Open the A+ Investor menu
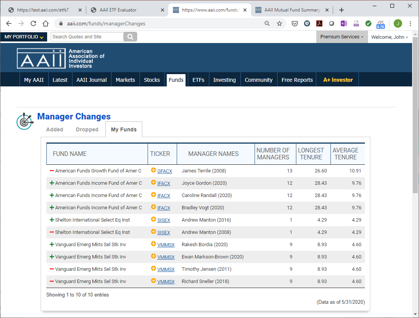 pyautogui.click(x=338, y=80)
